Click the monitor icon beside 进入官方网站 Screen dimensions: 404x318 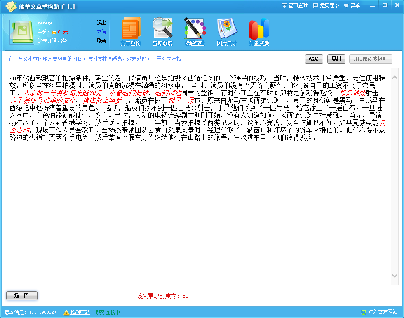pos(364,312)
